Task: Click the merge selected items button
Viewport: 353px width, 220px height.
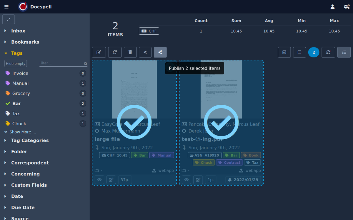Action: coord(145,52)
